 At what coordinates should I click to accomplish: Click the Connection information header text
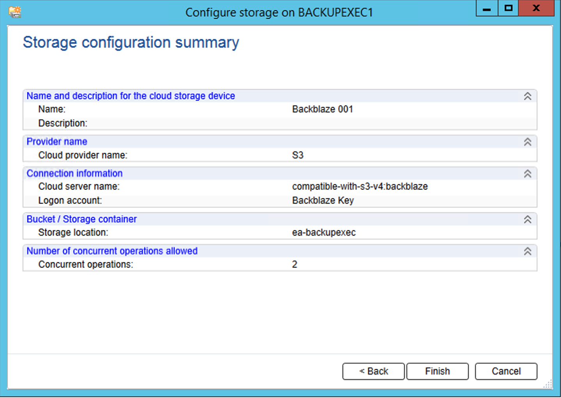(75, 173)
